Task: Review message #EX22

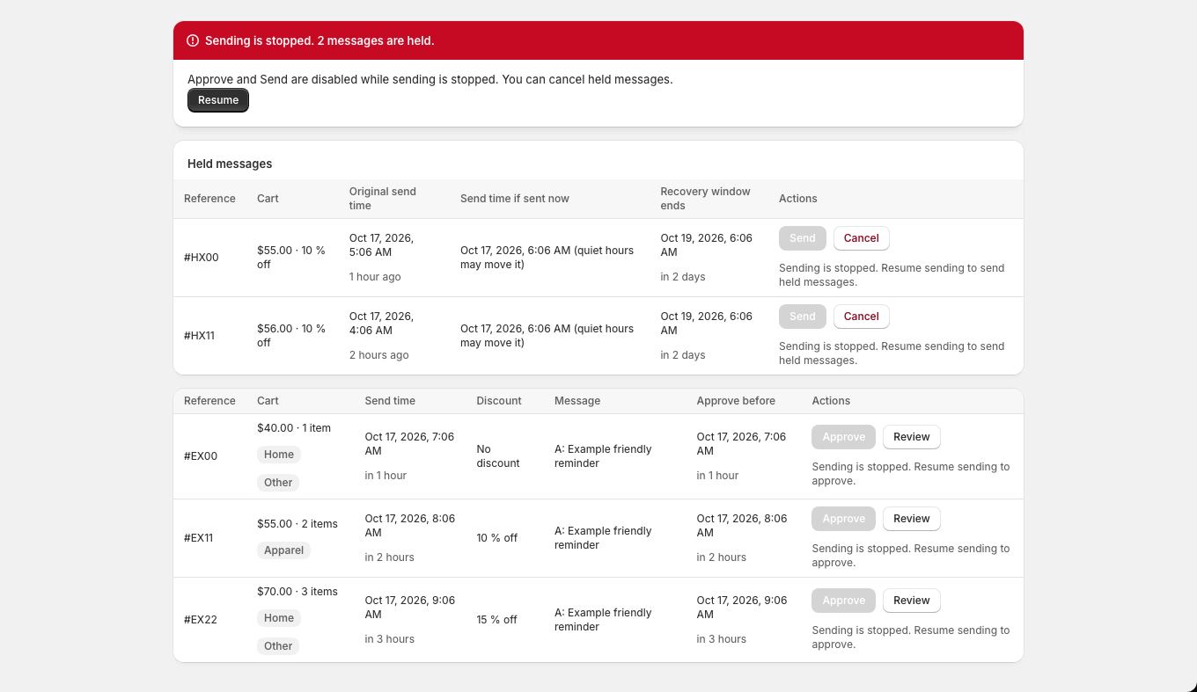Action: tap(912, 601)
